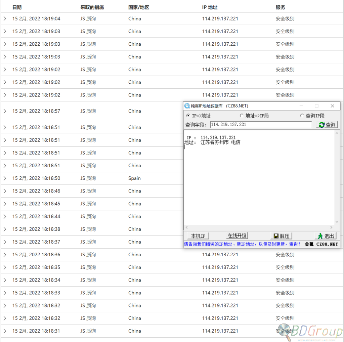Select the 查询IP段 radio option
This screenshot has height=342, width=344.
pos(302,116)
